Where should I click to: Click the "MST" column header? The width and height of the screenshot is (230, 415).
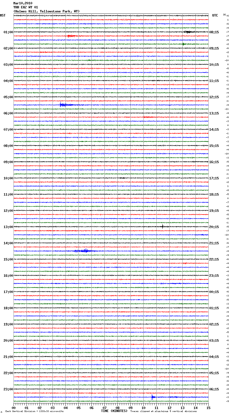tap(3, 15)
